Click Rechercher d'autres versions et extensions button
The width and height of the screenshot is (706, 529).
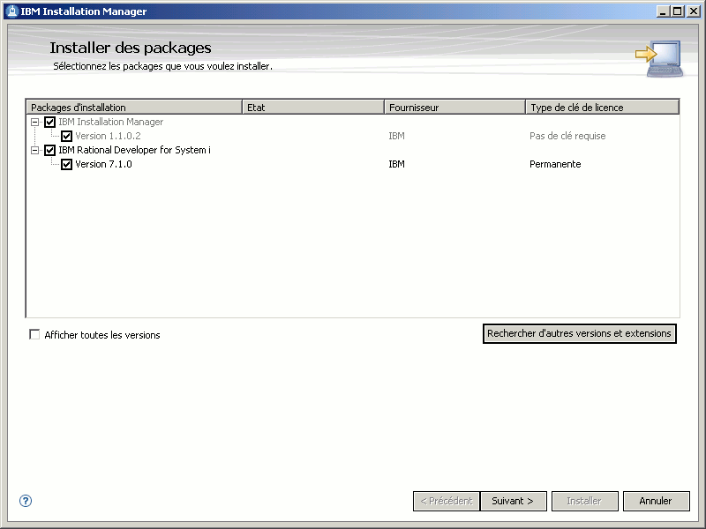pyautogui.click(x=580, y=334)
